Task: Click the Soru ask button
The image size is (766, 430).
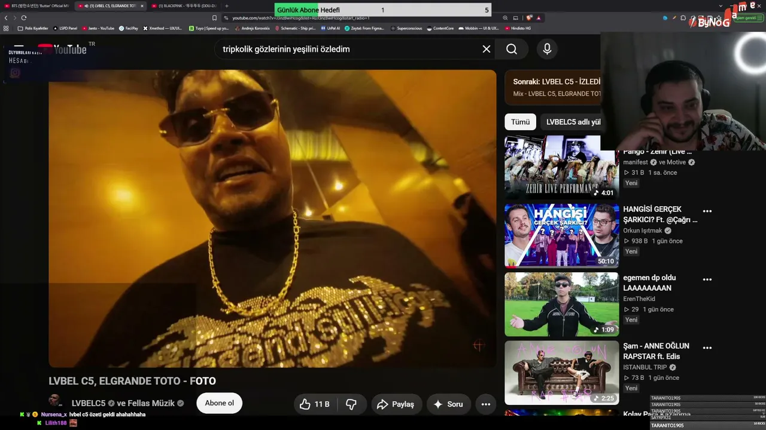Action: (x=449, y=404)
